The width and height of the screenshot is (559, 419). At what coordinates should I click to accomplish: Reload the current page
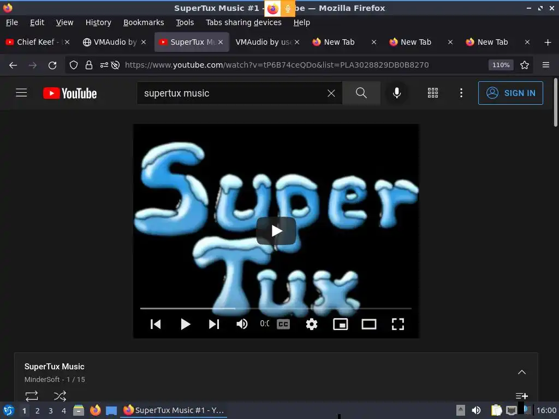tap(52, 65)
